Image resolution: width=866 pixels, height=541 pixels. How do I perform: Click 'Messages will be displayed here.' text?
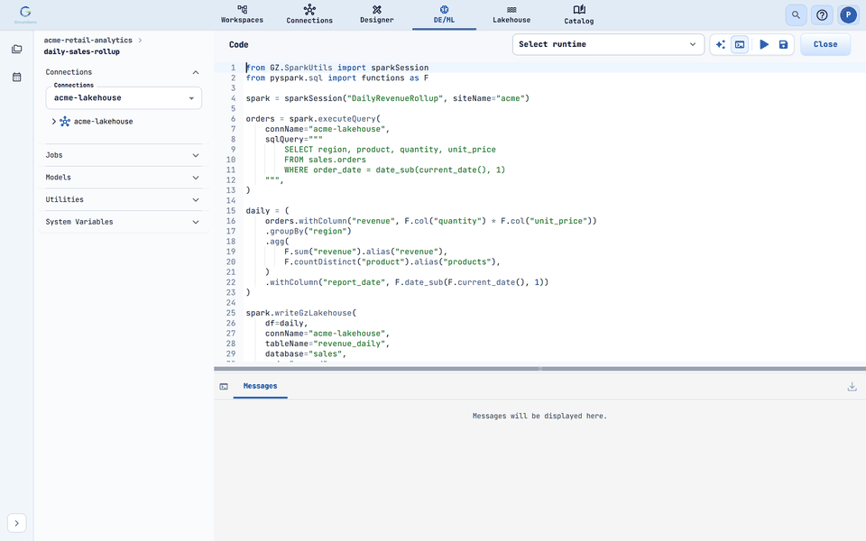point(539,417)
